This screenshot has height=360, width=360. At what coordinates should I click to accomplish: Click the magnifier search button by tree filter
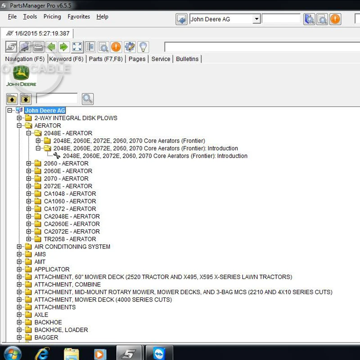tap(88, 99)
